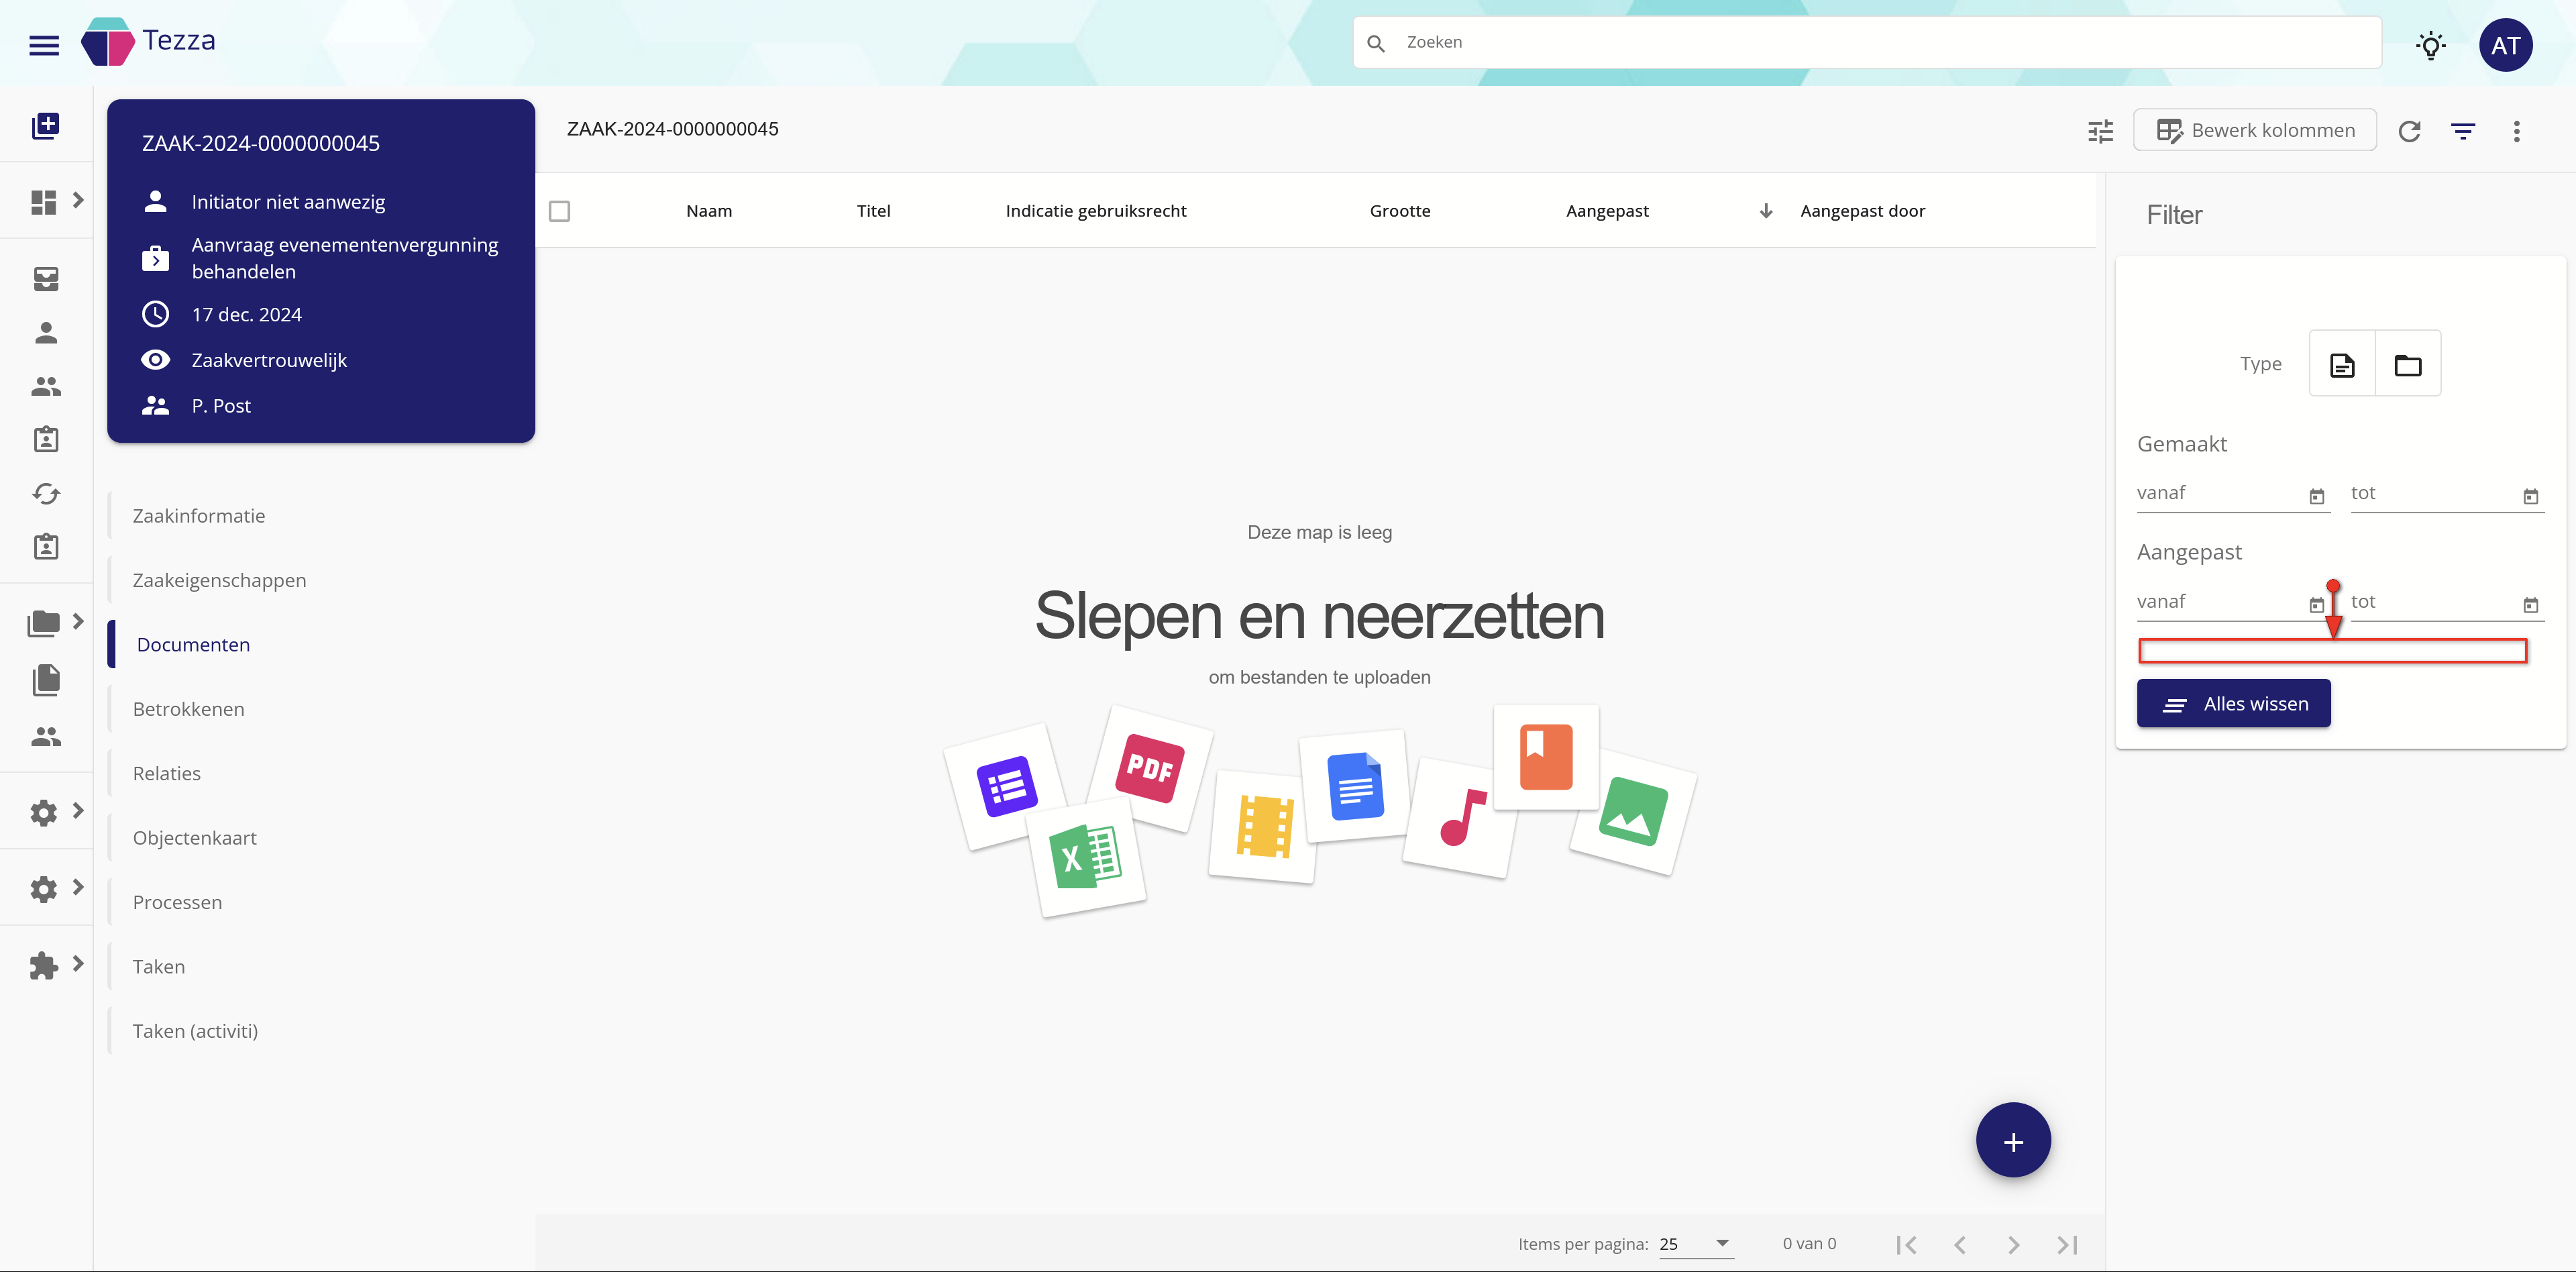Open the items per pagina dropdown
Image resolution: width=2576 pixels, height=1272 pixels.
tap(1696, 1244)
